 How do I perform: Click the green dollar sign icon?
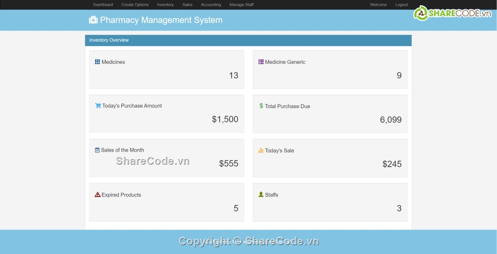(261, 106)
